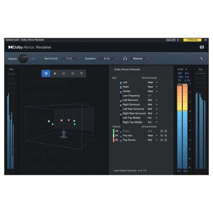Open the Binaural output dropdown

[x=139, y=59]
